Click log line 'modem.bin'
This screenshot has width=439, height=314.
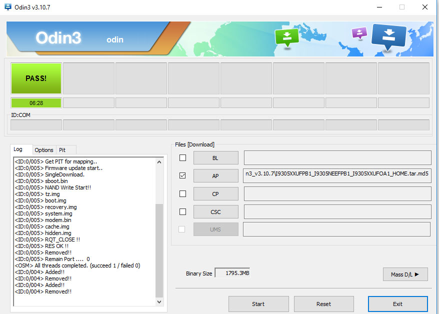[43, 220]
